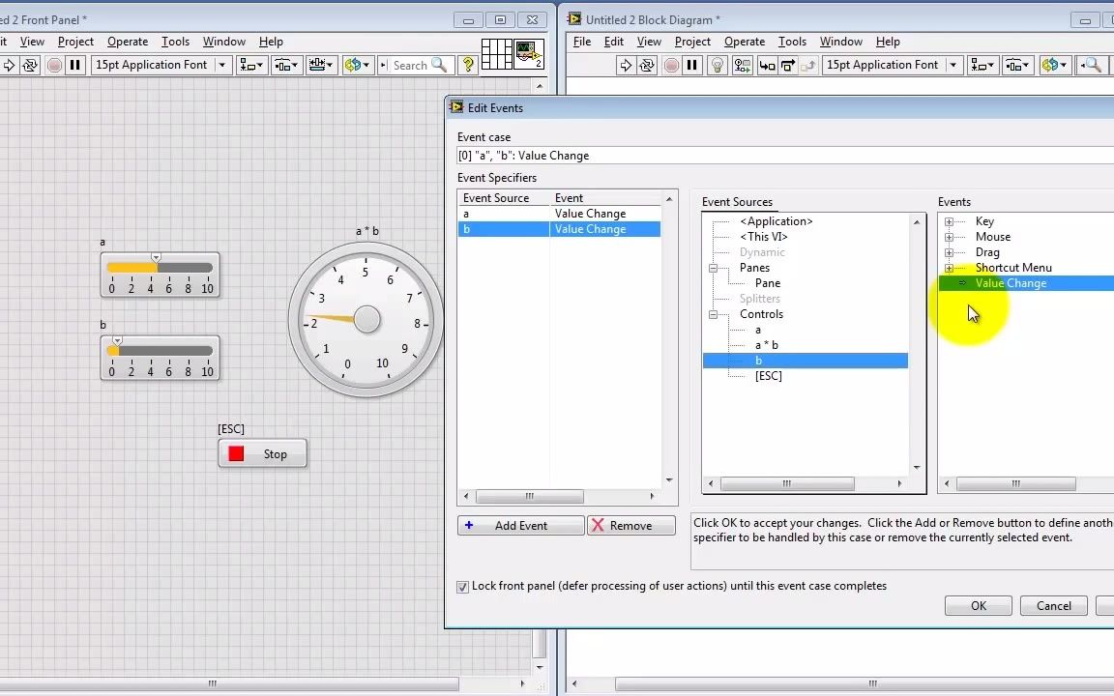The width and height of the screenshot is (1114, 696).
Task: Select the Value Change event in Events list
Action: (1011, 282)
